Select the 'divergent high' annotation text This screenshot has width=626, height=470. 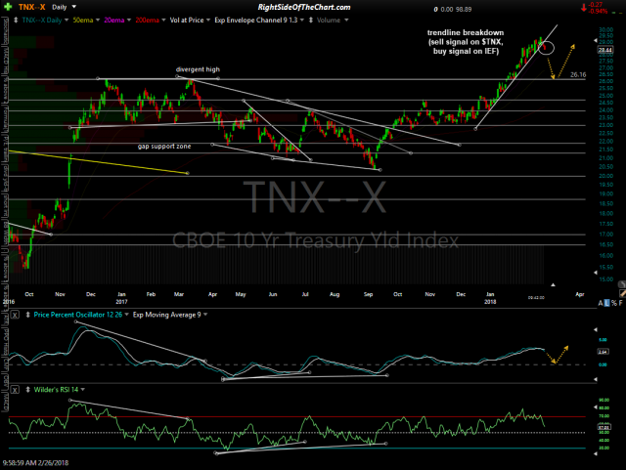pos(198,69)
